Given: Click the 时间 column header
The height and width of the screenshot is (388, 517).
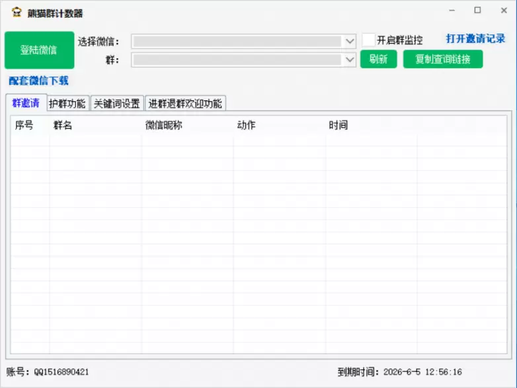Looking at the screenshot, I should click(338, 126).
